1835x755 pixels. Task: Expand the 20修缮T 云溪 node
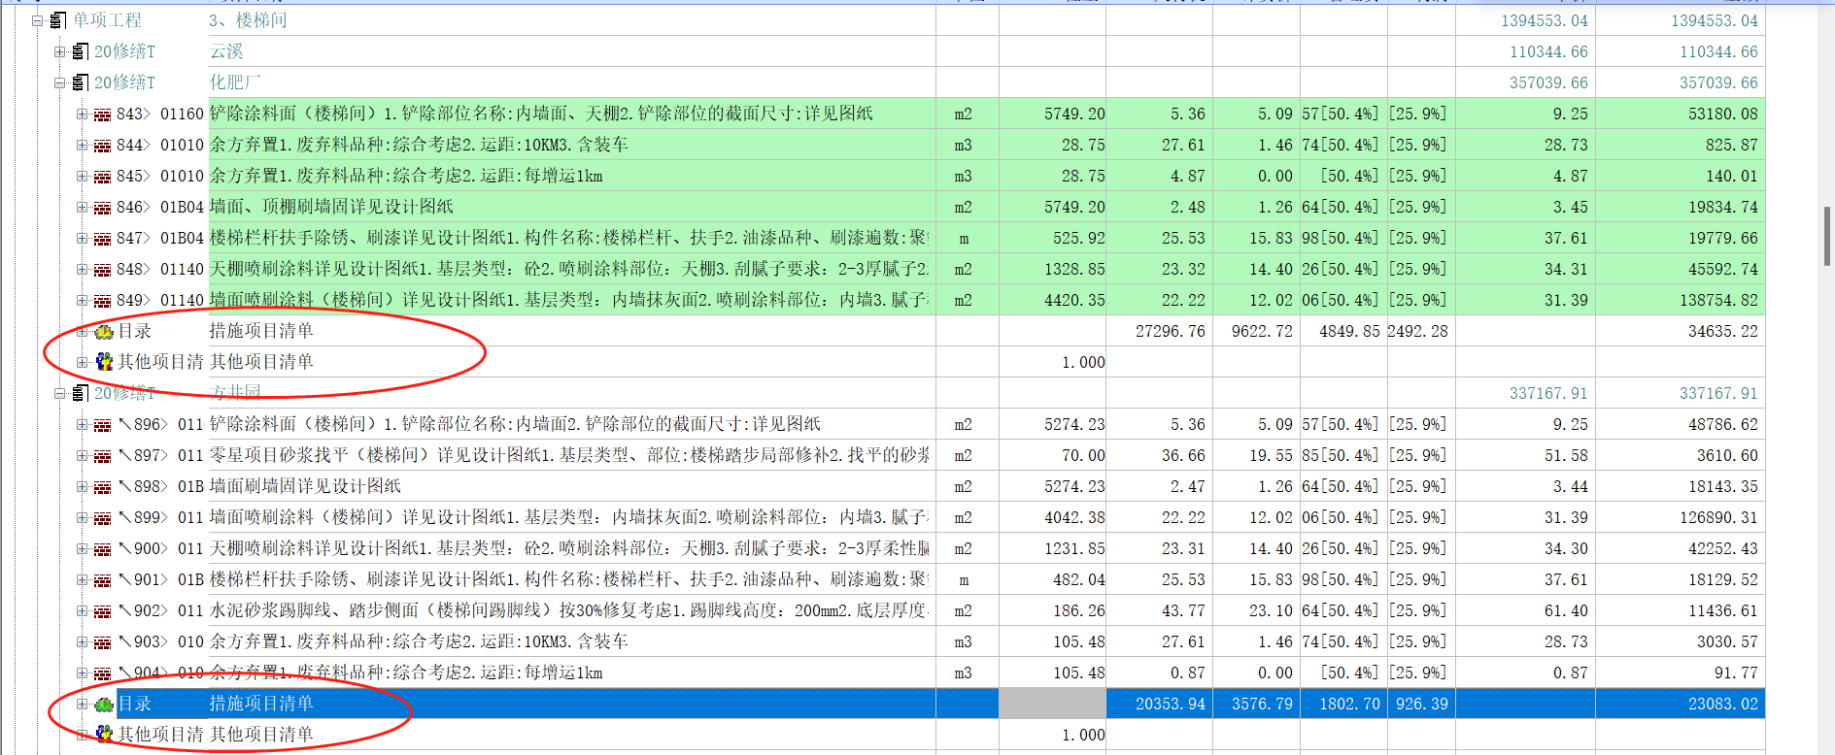[59, 51]
